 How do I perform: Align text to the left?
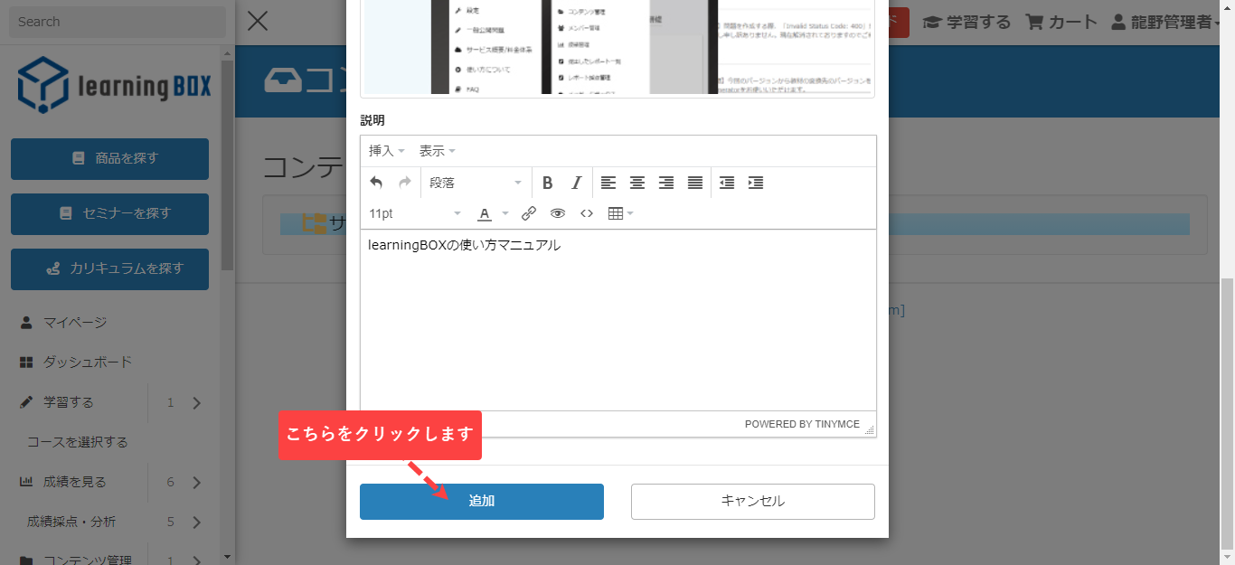click(608, 183)
